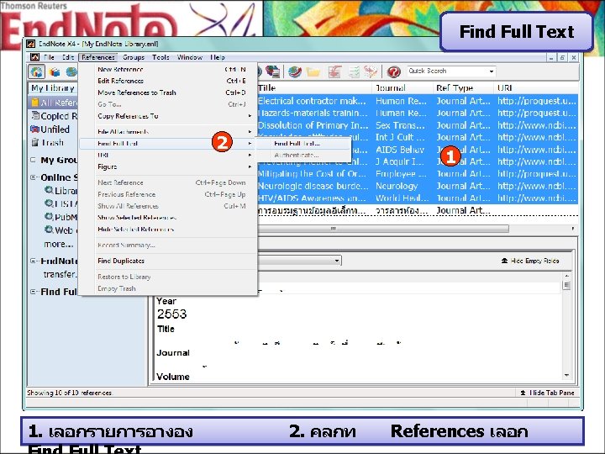Click the Find Full Text toolbar icon

273,71
